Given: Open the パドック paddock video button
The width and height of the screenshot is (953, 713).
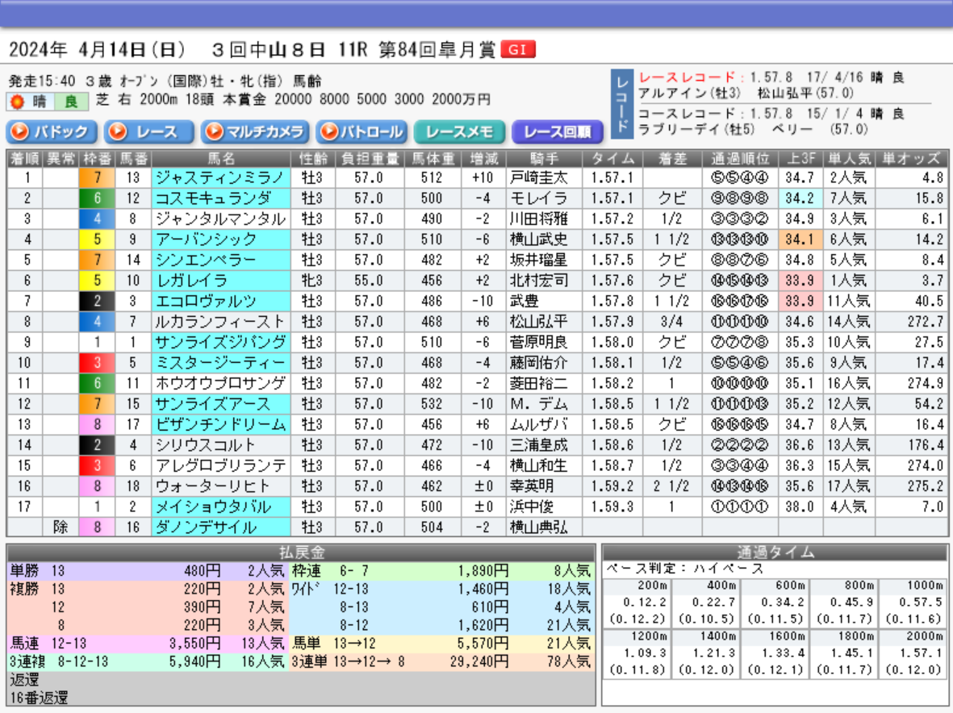Looking at the screenshot, I should tap(52, 131).
